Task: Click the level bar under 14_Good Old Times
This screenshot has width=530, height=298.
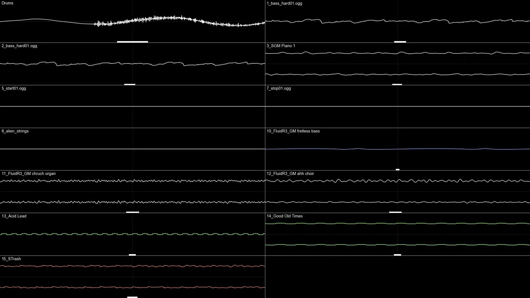Action: (x=397, y=255)
